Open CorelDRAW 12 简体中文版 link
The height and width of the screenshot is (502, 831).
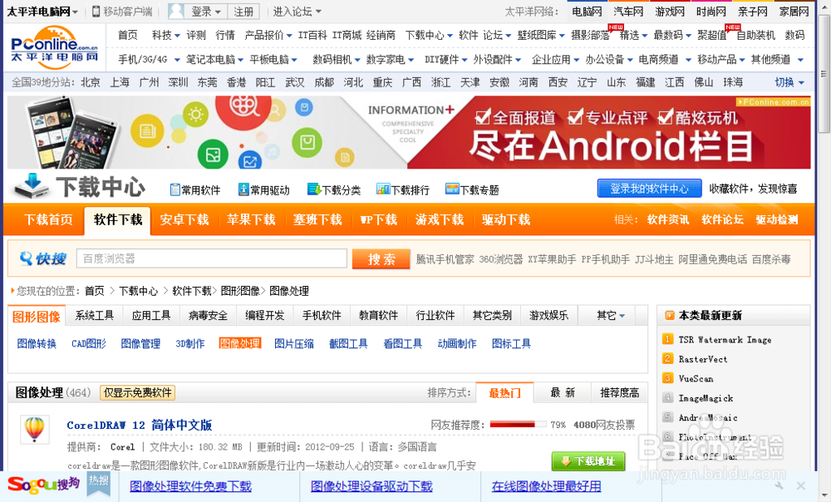[x=140, y=426]
